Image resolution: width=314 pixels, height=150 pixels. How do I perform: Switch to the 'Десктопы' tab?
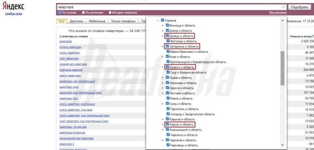[76, 22]
